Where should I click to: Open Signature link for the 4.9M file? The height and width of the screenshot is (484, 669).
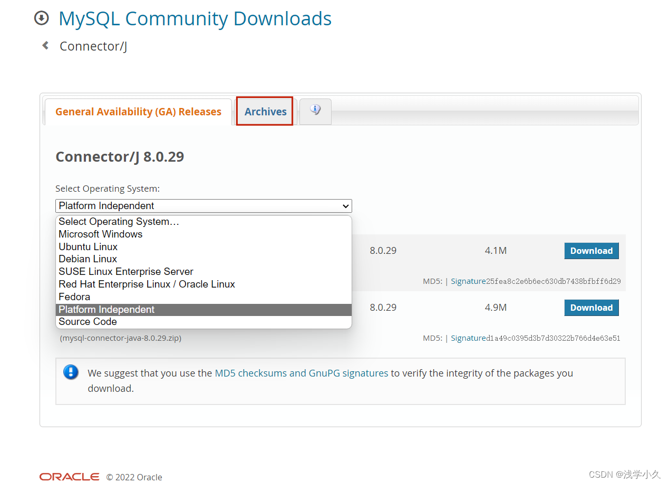[x=468, y=338]
